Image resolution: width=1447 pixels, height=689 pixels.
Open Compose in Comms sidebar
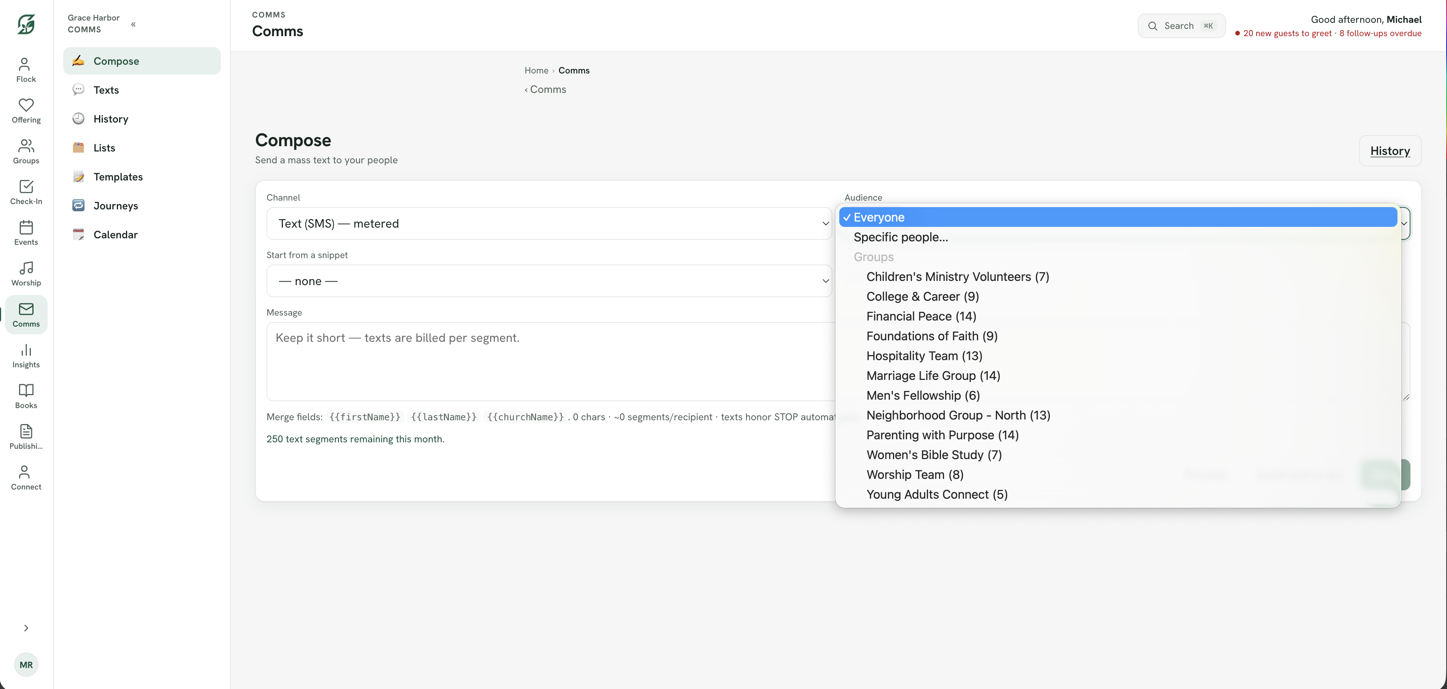coord(142,61)
